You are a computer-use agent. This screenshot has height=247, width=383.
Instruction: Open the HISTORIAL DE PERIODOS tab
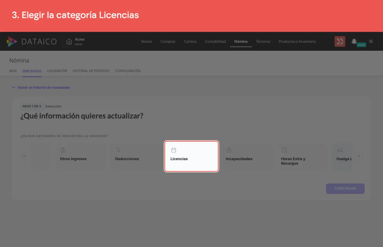[x=91, y=71]
